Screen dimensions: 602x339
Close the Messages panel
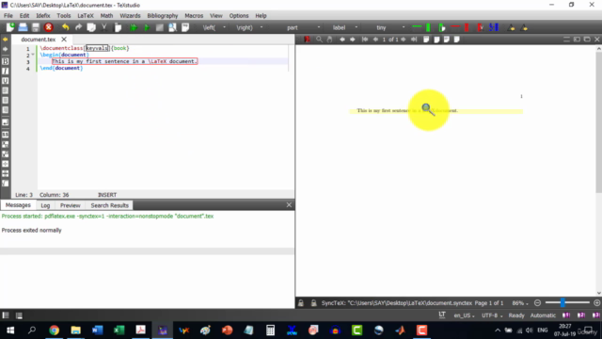point(289,205)
